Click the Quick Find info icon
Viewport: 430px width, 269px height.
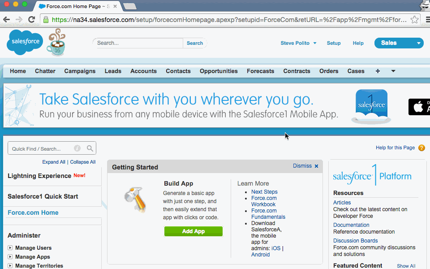pos(77,148)
